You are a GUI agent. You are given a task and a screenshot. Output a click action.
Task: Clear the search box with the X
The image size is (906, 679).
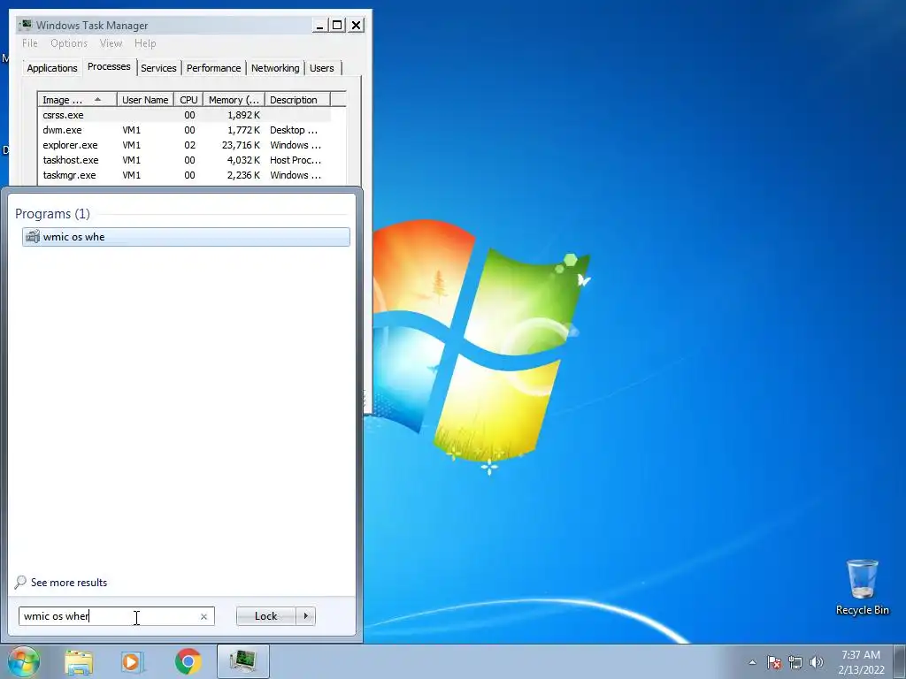coord(203,616)
